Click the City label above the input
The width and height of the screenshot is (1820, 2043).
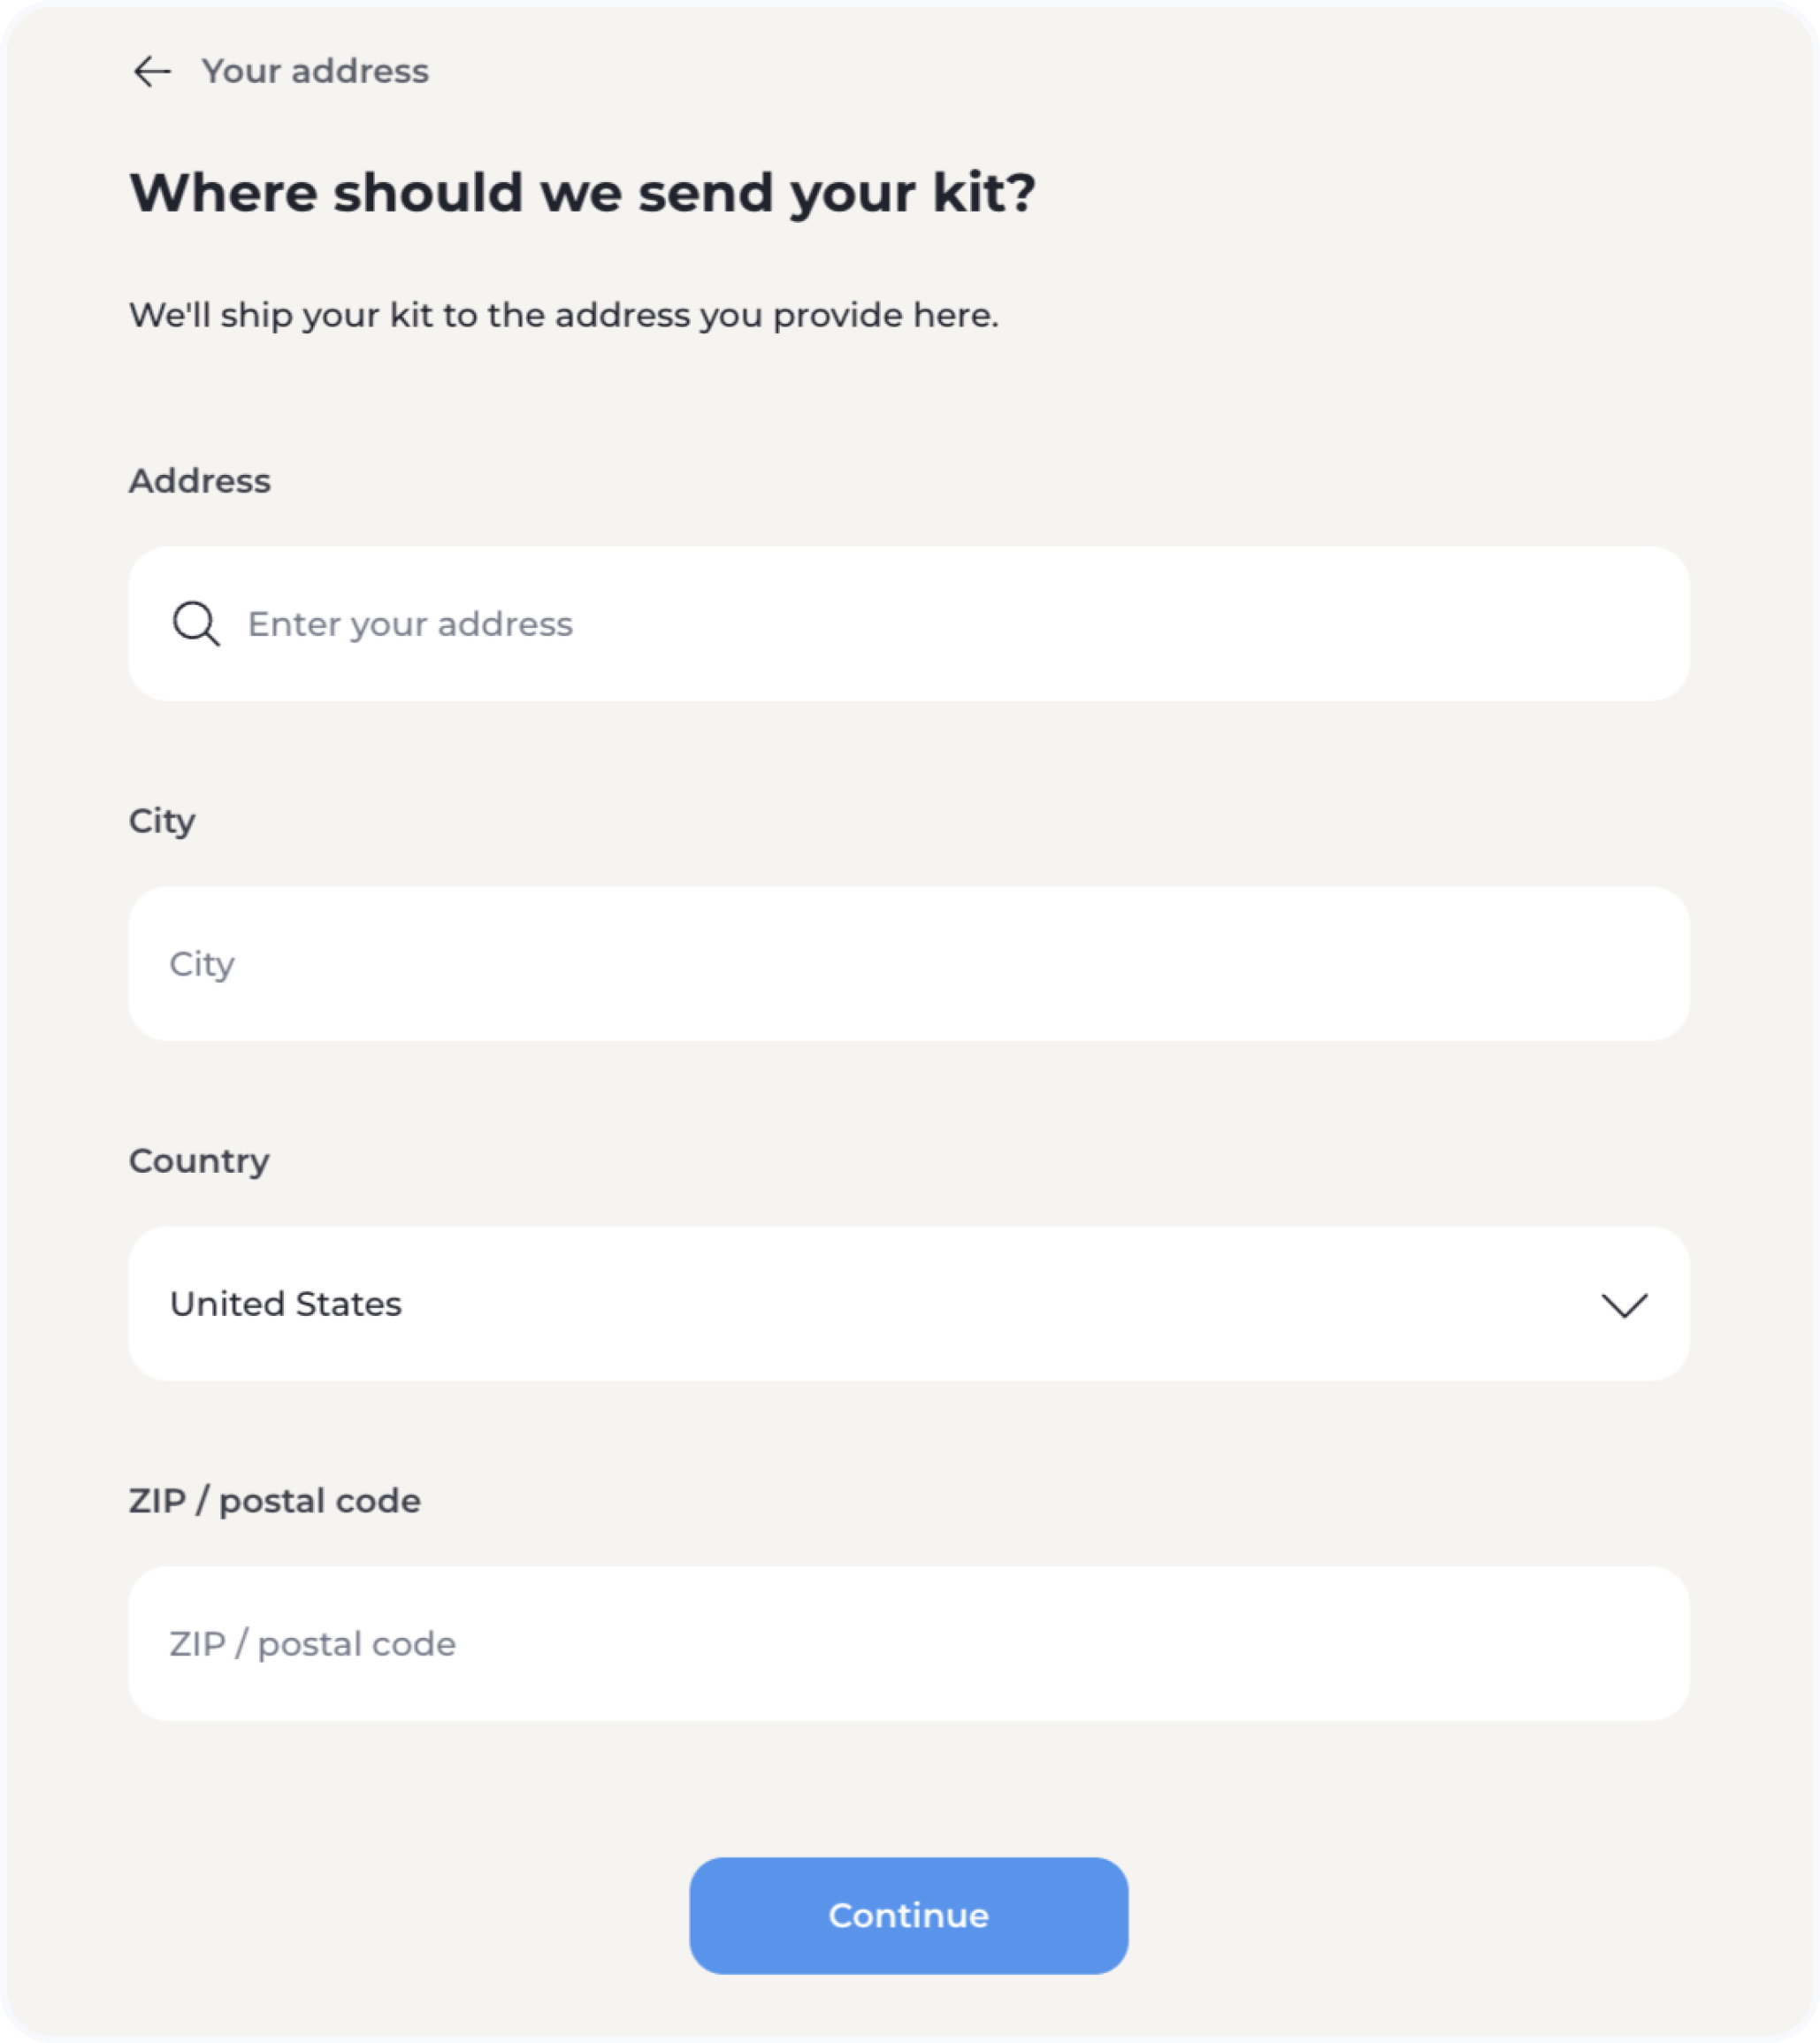click(162, 821)
